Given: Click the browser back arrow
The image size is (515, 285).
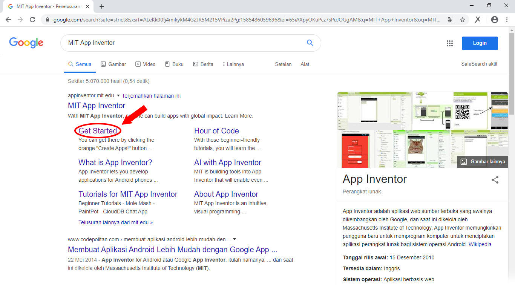Looking at the screenshot, I should coord(8,20).
